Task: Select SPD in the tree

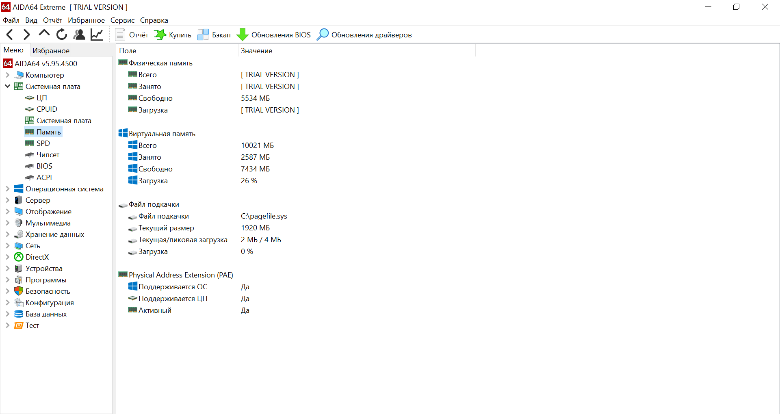Action: (x=43, y=143)
